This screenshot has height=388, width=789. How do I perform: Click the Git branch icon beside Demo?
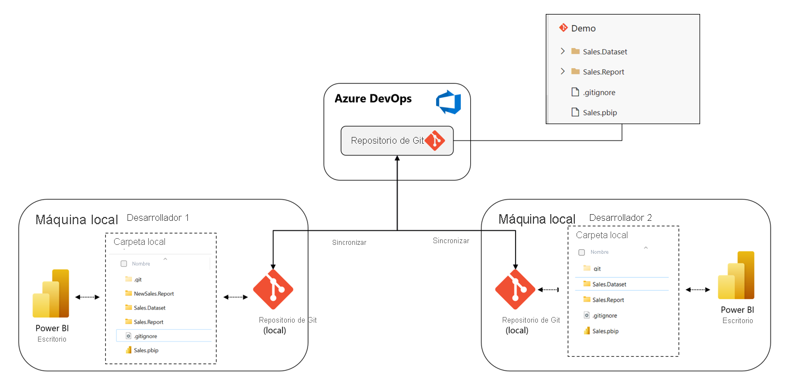tap(564, 28)
